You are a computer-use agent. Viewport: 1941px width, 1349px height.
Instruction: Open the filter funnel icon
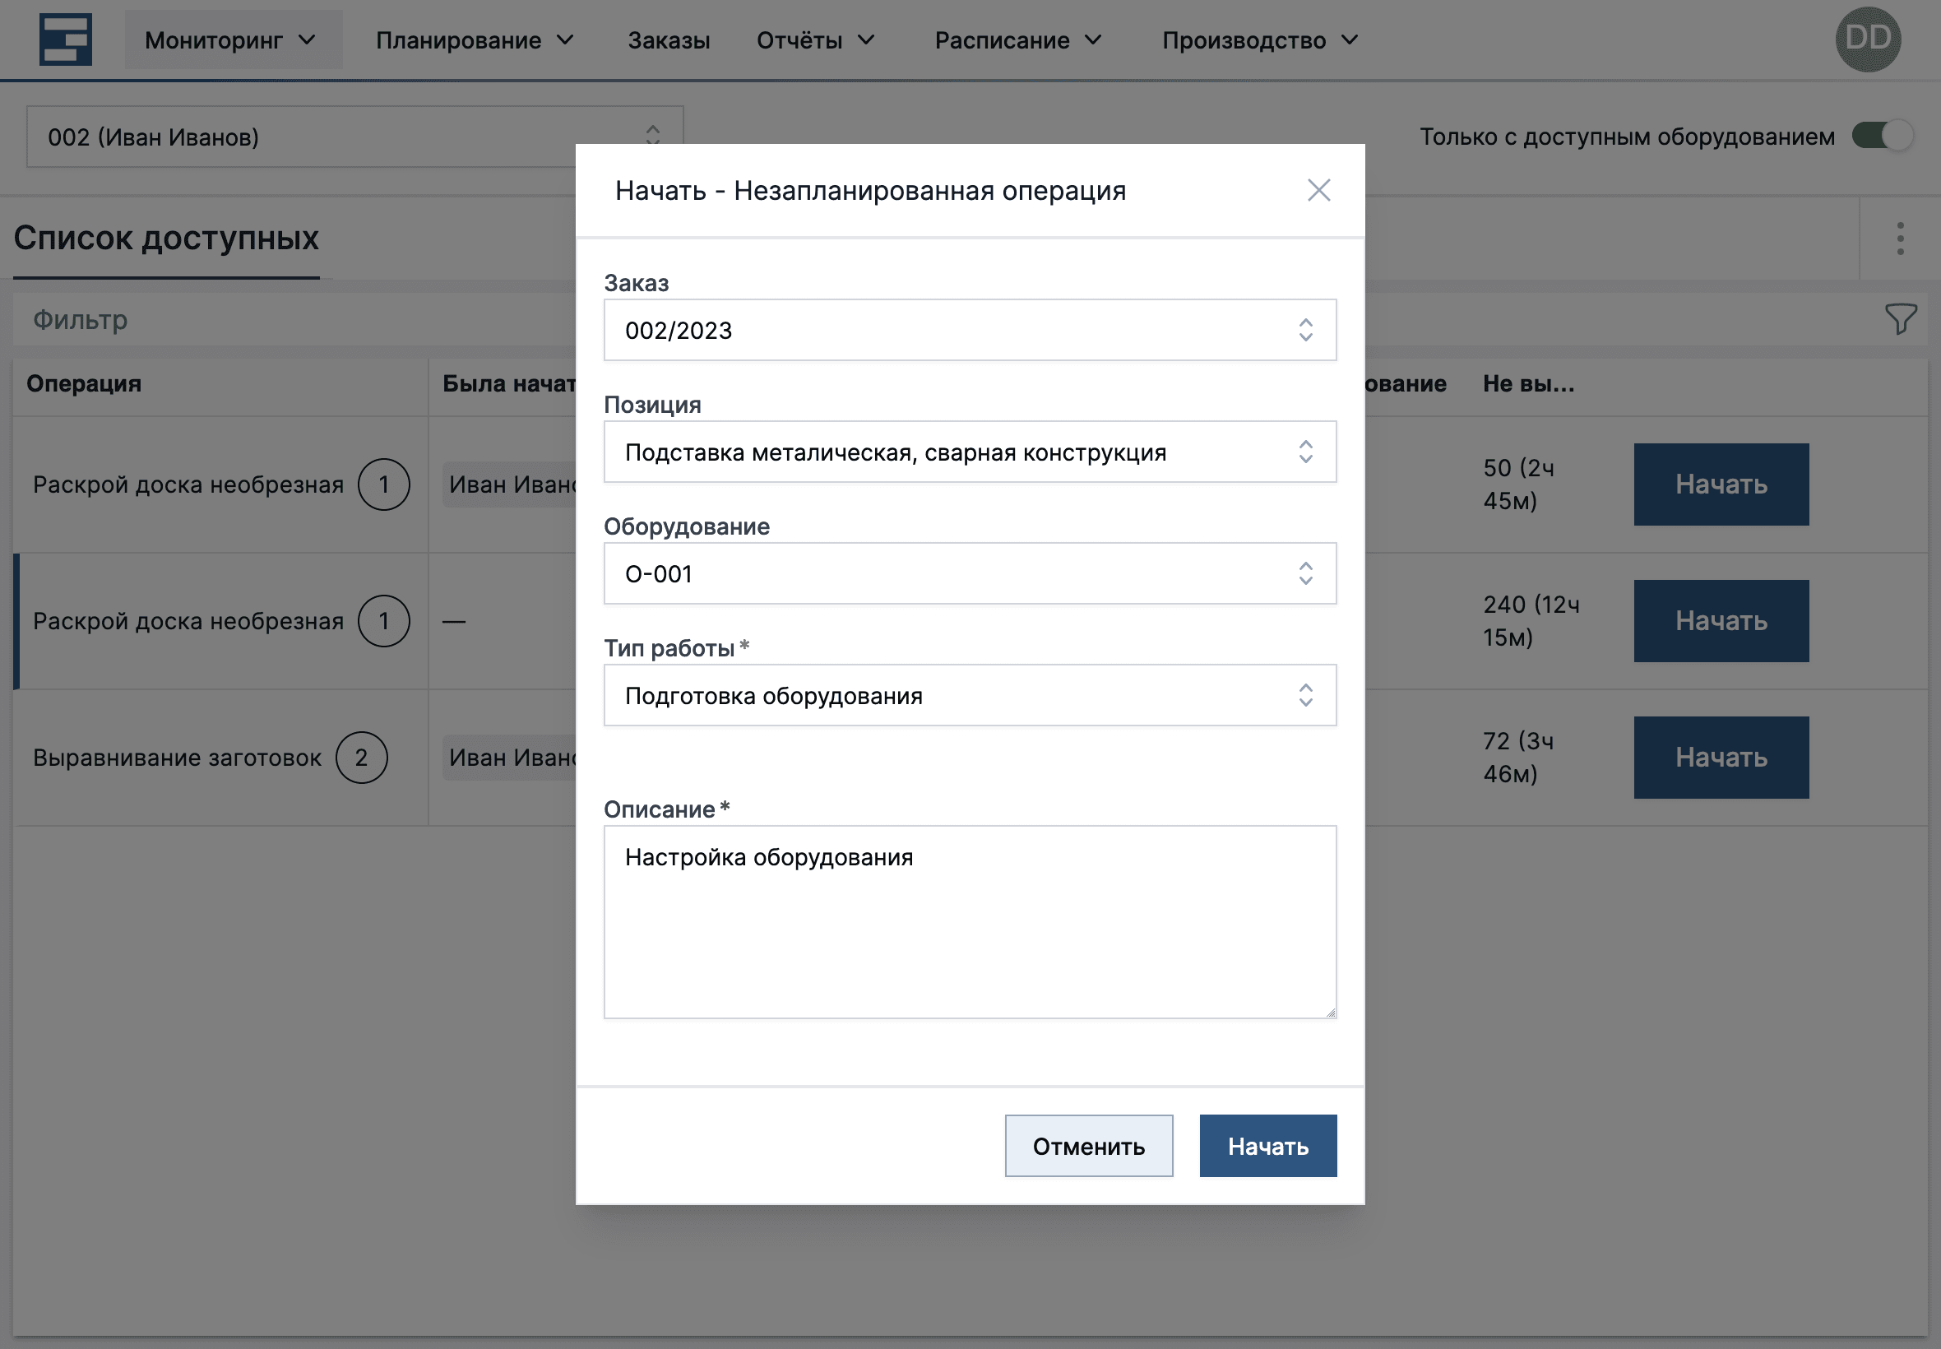point(1902,319)
